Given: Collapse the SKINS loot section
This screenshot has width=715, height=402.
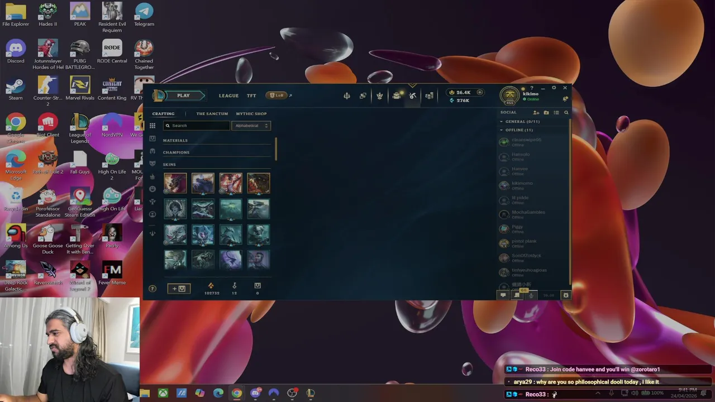Looking at the screenshot, I should 169,165.
